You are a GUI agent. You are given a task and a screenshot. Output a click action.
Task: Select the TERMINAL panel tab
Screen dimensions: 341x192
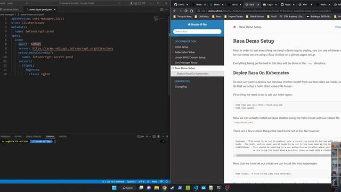click(x=50, y=137)
